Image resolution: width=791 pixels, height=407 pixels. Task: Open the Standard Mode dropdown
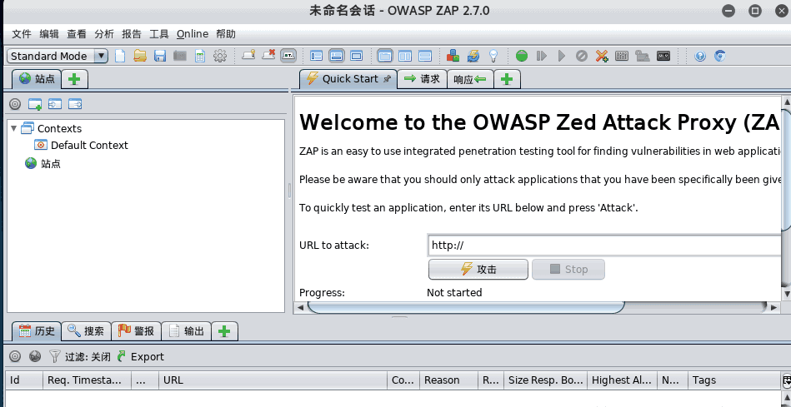click(x=58, y=56)
